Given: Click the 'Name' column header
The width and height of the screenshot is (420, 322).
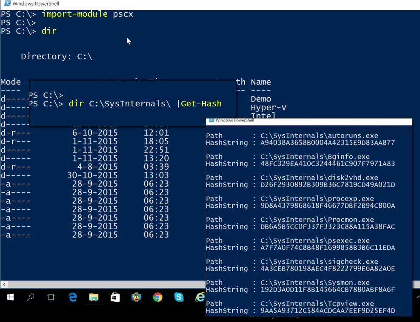Looking at the screenshot, I should (261, 82).
